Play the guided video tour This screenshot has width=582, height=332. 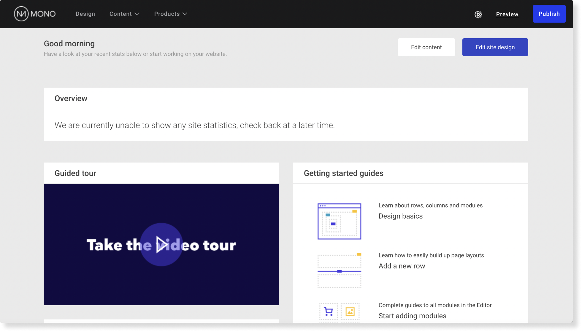(161, 244)
